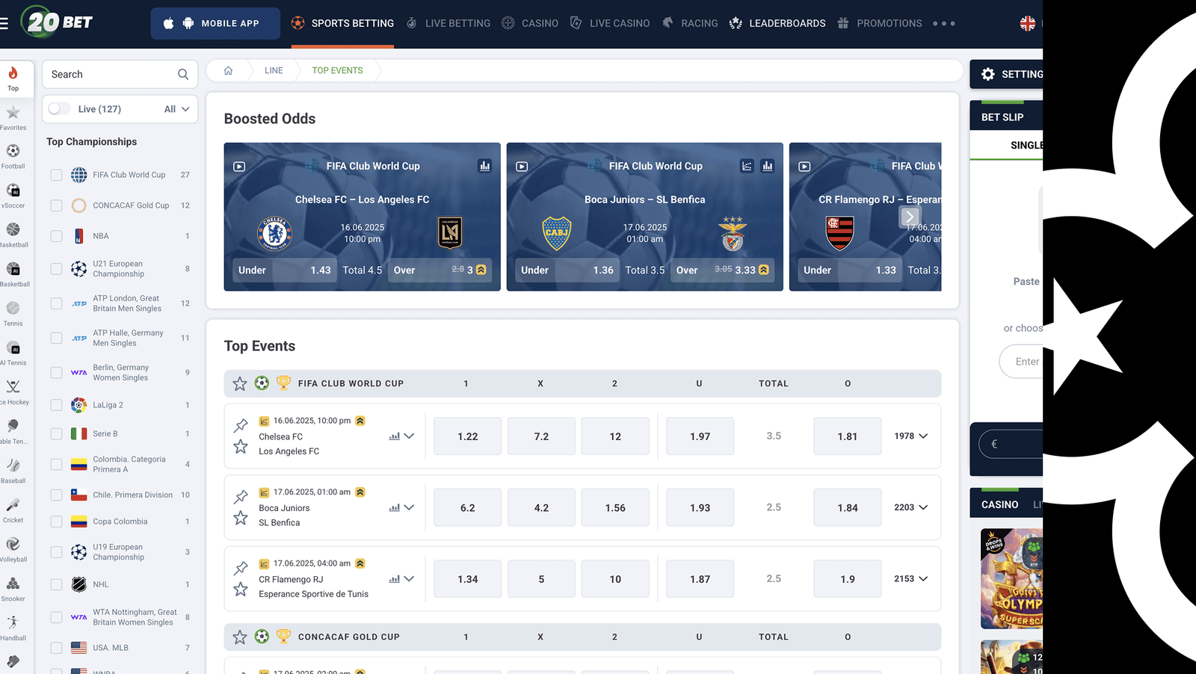Viewport: 1196px width, 674px height.
Task: Select the LaLiga 2 checkbox
Action: (x=56, y=405)
